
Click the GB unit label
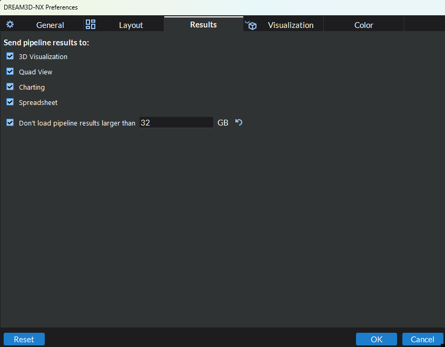pos(223,122)
